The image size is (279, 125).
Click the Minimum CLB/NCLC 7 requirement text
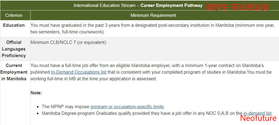click(x=68, y=42)
